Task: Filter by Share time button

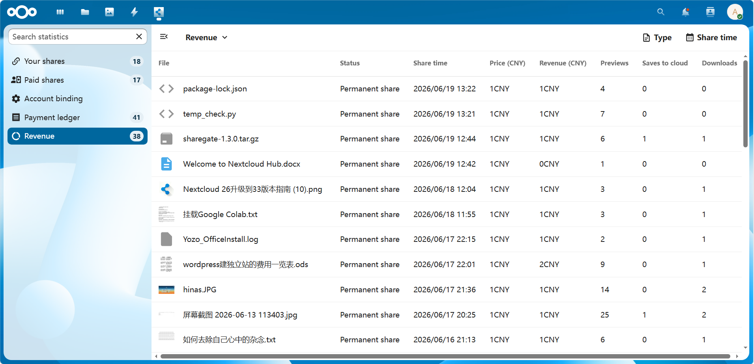Action: pyautogui.click(x=711, y=37)
